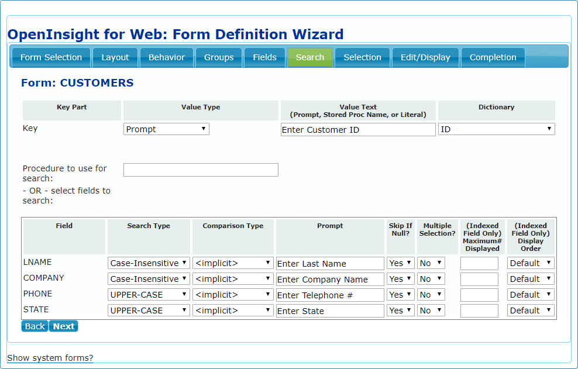
Task: Click the Back button
Action: coord(35,326)
